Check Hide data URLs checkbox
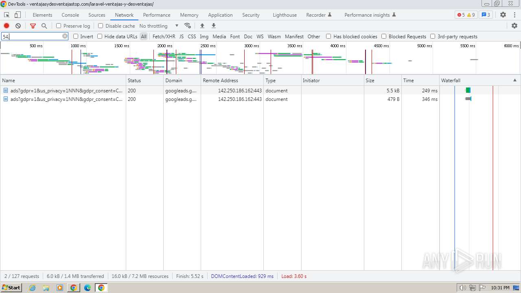The height and width of the screenshot is (293, 521). pos(100,36)
